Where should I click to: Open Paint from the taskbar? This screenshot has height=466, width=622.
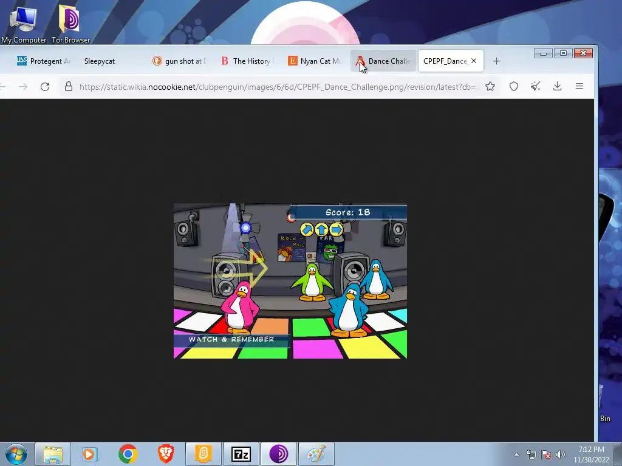point(316,454)
